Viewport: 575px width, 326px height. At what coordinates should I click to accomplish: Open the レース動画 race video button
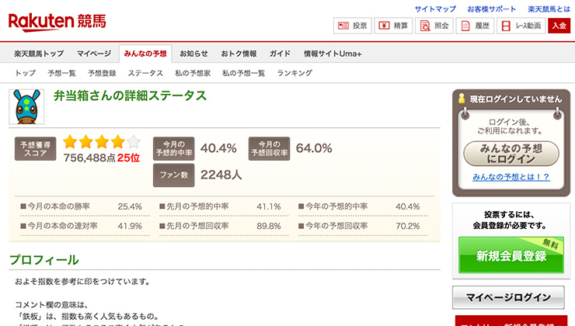point(521,26)
